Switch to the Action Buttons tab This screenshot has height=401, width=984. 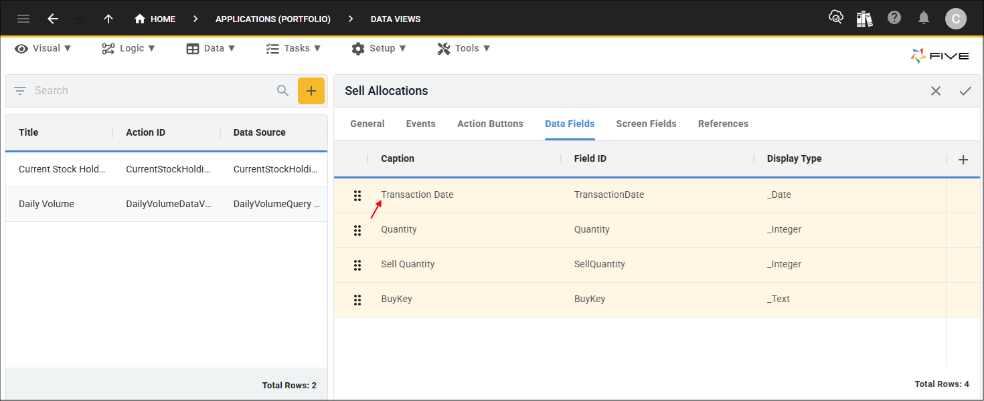(491, 124)
